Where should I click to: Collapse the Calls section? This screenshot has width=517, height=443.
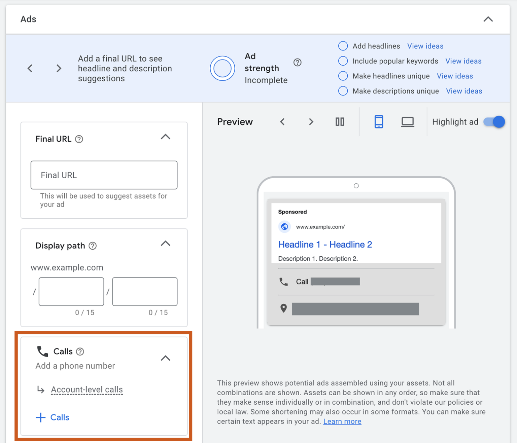165,358
